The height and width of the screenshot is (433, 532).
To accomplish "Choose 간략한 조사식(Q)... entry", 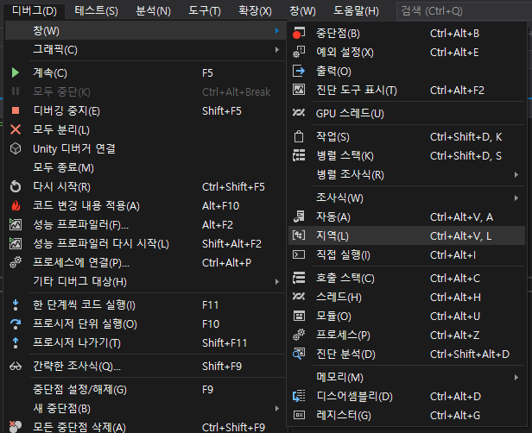I will pos(145,367).
